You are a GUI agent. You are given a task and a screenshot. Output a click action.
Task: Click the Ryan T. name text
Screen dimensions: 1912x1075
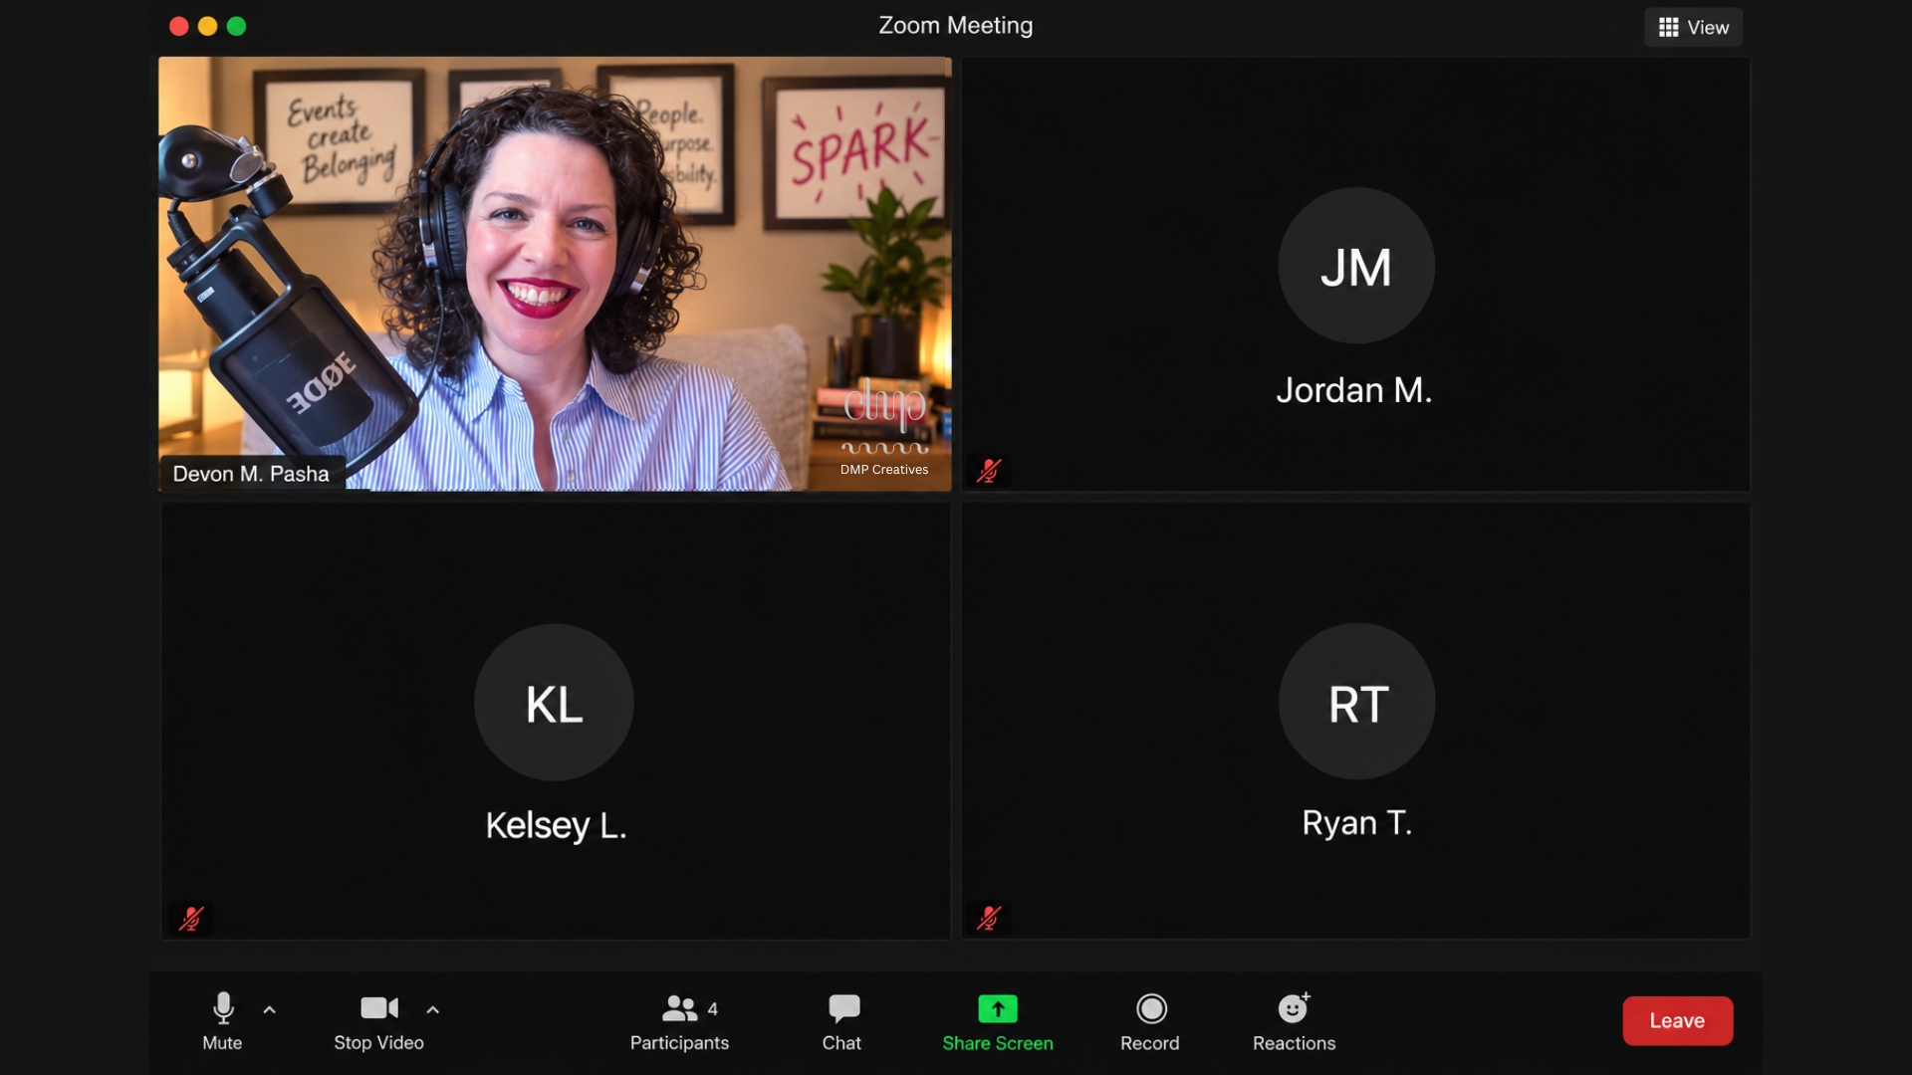[x=1356, y=823]
